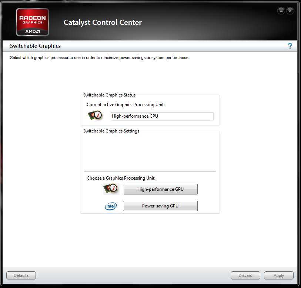Switch to the High-performance GPU button
This screenshot has height=288, width=301.
(160, 189)
